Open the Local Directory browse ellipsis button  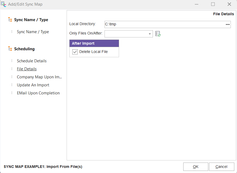pos(228,24)
